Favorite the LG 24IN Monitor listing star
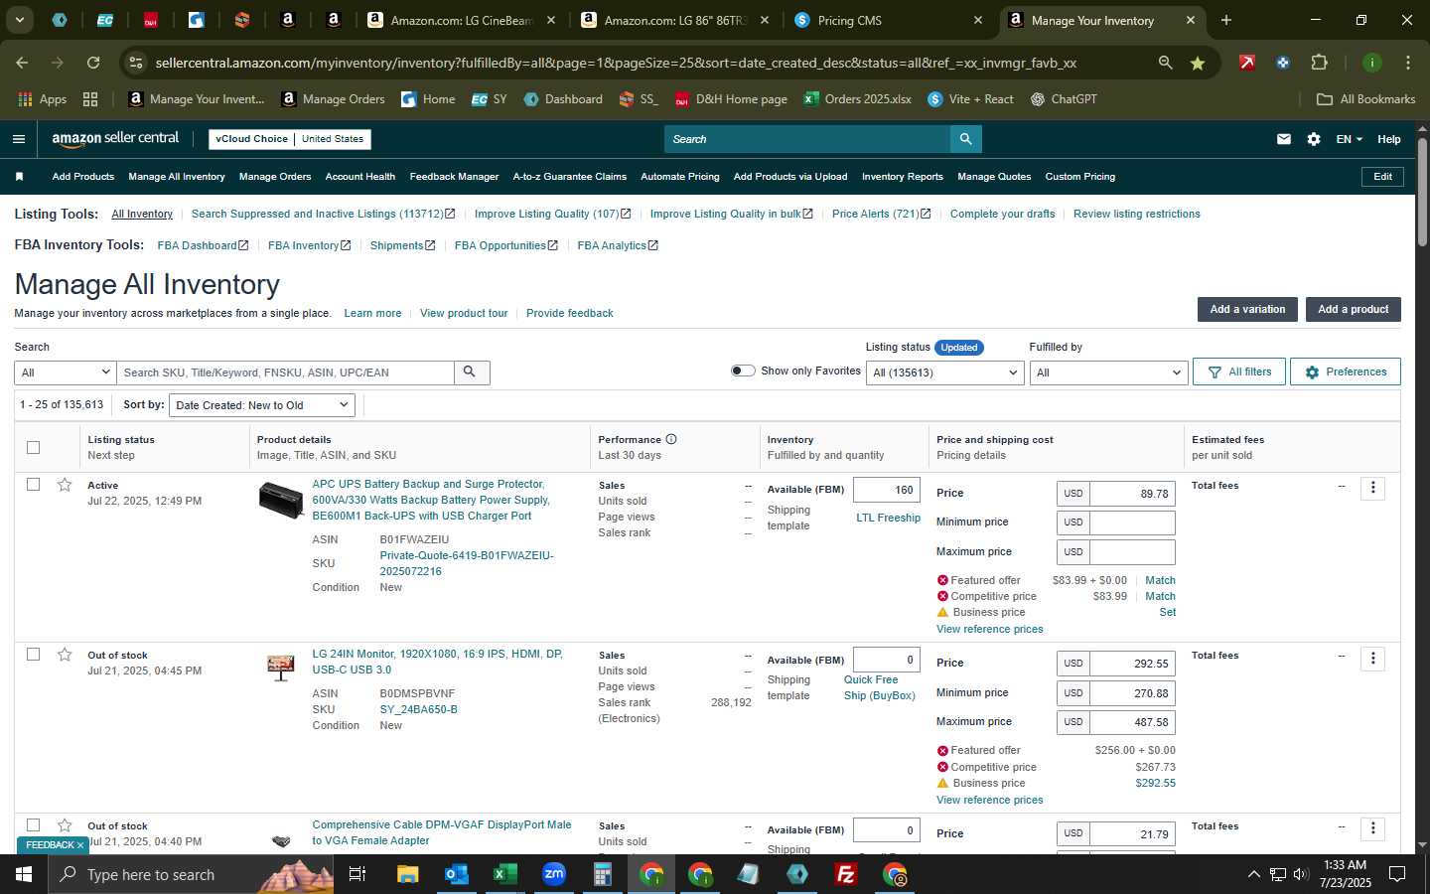 pos(65,655)
